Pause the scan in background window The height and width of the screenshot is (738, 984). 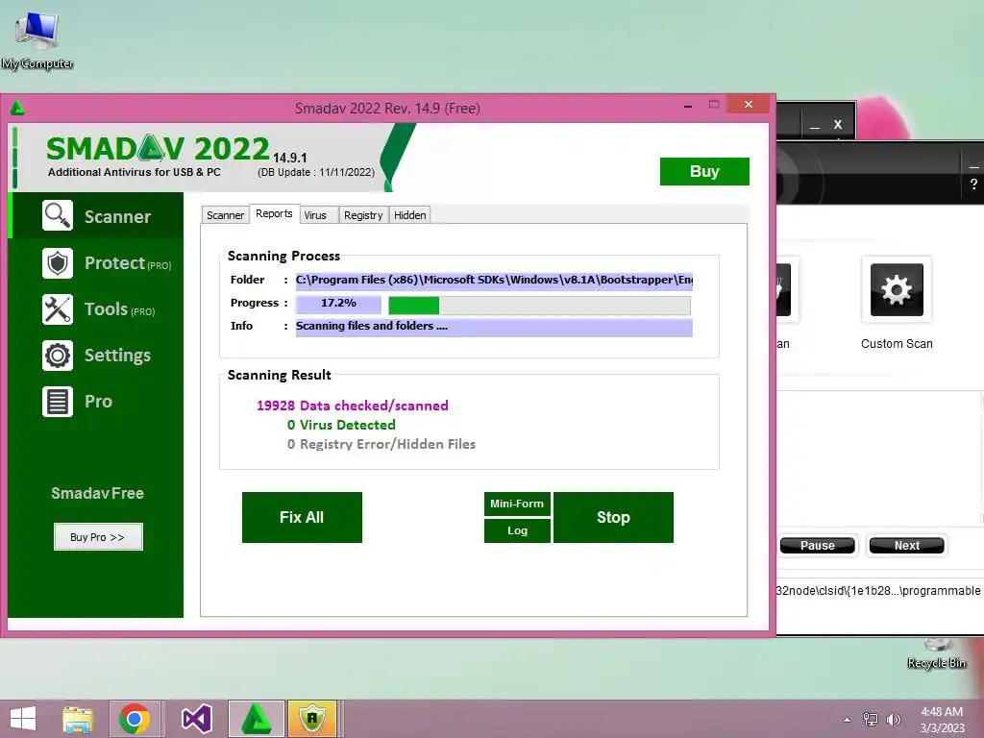[817, 546]
